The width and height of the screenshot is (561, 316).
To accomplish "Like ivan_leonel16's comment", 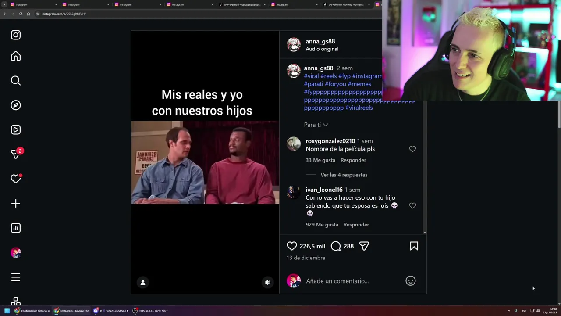I will (412, 206).
